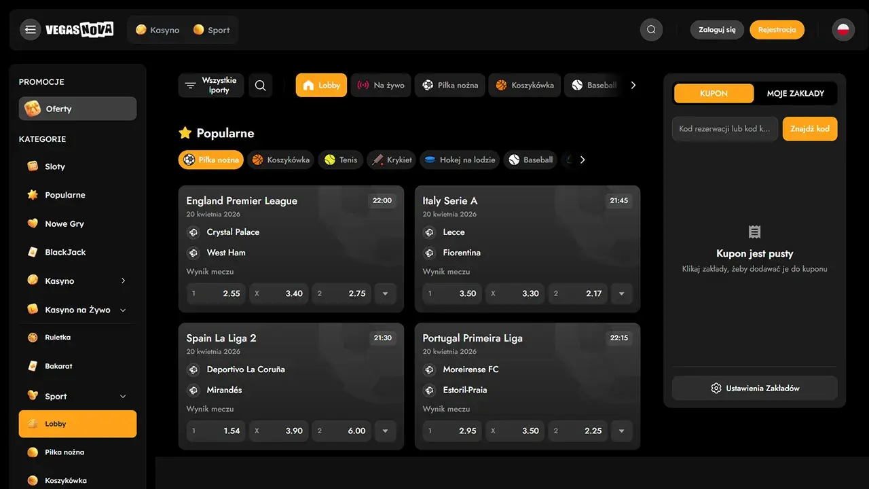
Task: Click the Mirandés team icon
Action: coord(193,390)
